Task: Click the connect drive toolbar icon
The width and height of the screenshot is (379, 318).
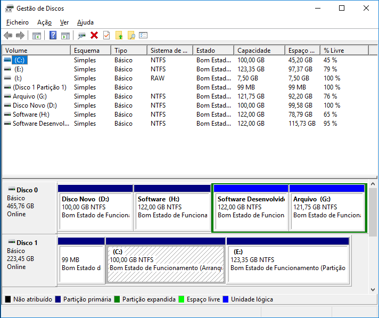Action: tap(81, 36)
